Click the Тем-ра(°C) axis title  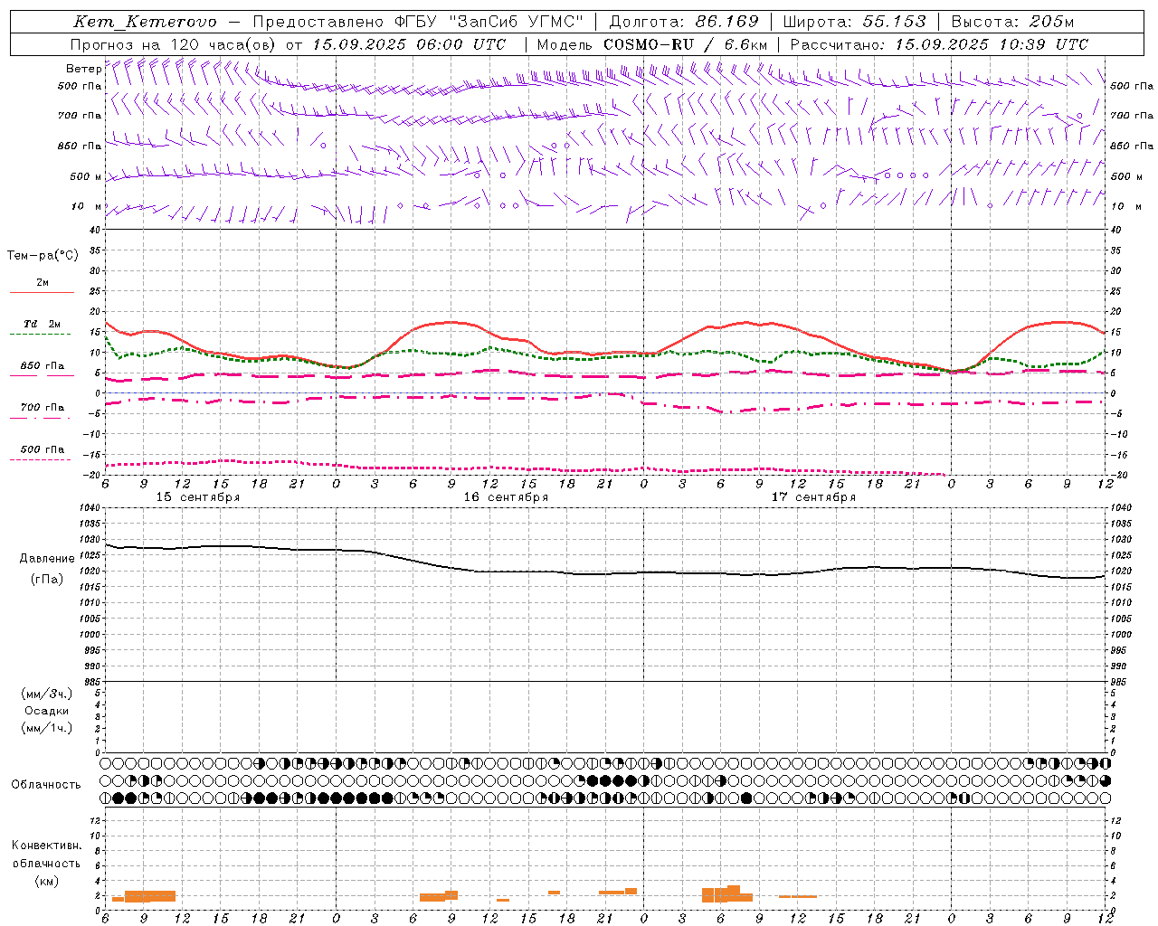[x=43, y=256]
